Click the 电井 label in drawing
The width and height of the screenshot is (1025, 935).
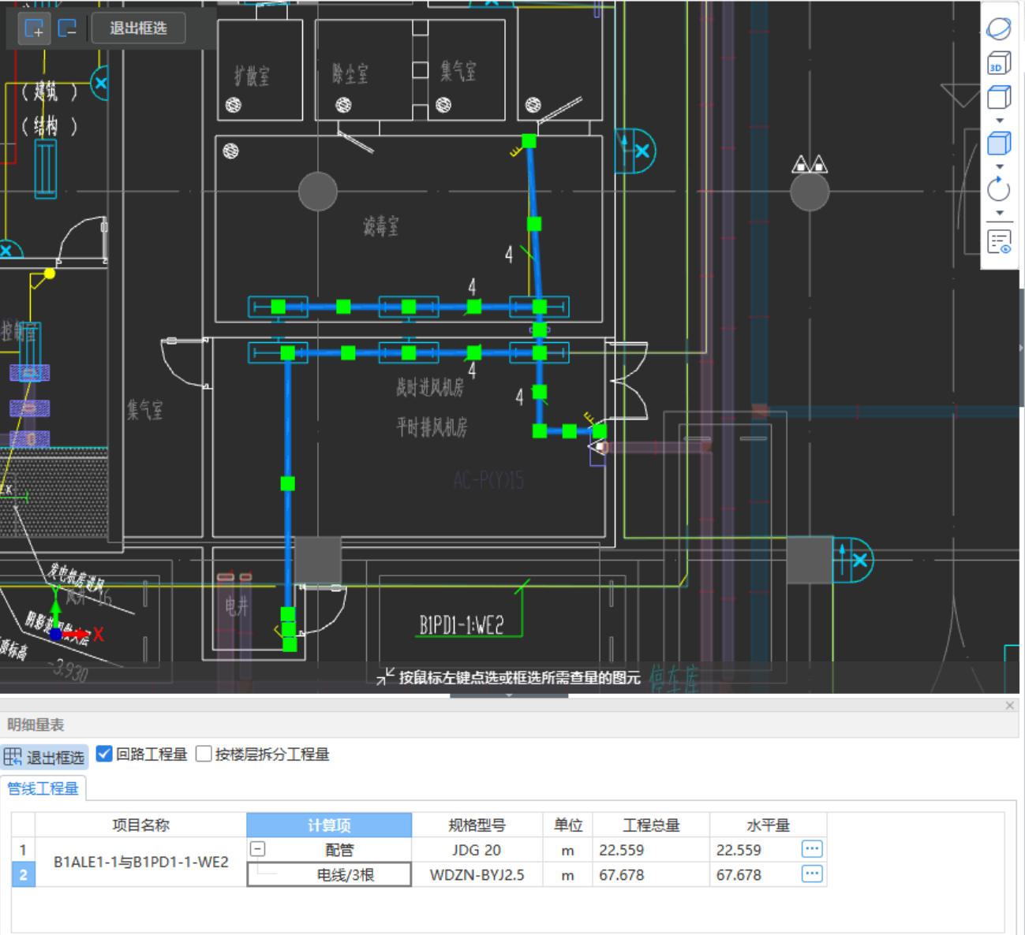point(237,606)
